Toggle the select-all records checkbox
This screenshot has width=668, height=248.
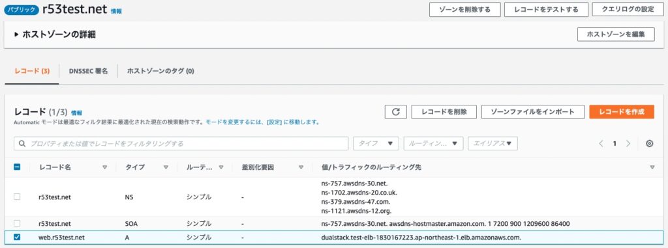pos(17,167)
